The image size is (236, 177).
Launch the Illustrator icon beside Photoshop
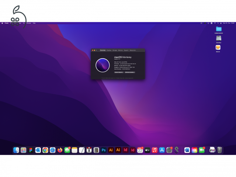[111, 150]
